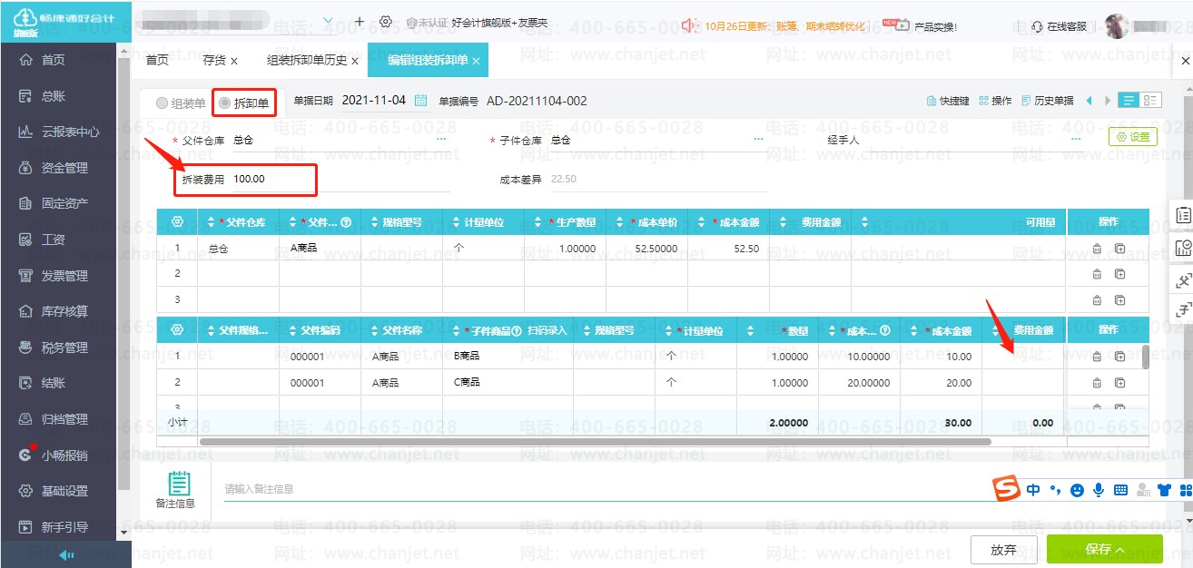
Task: Click the 放弃 discard button
Action: tap(1003, 550)
